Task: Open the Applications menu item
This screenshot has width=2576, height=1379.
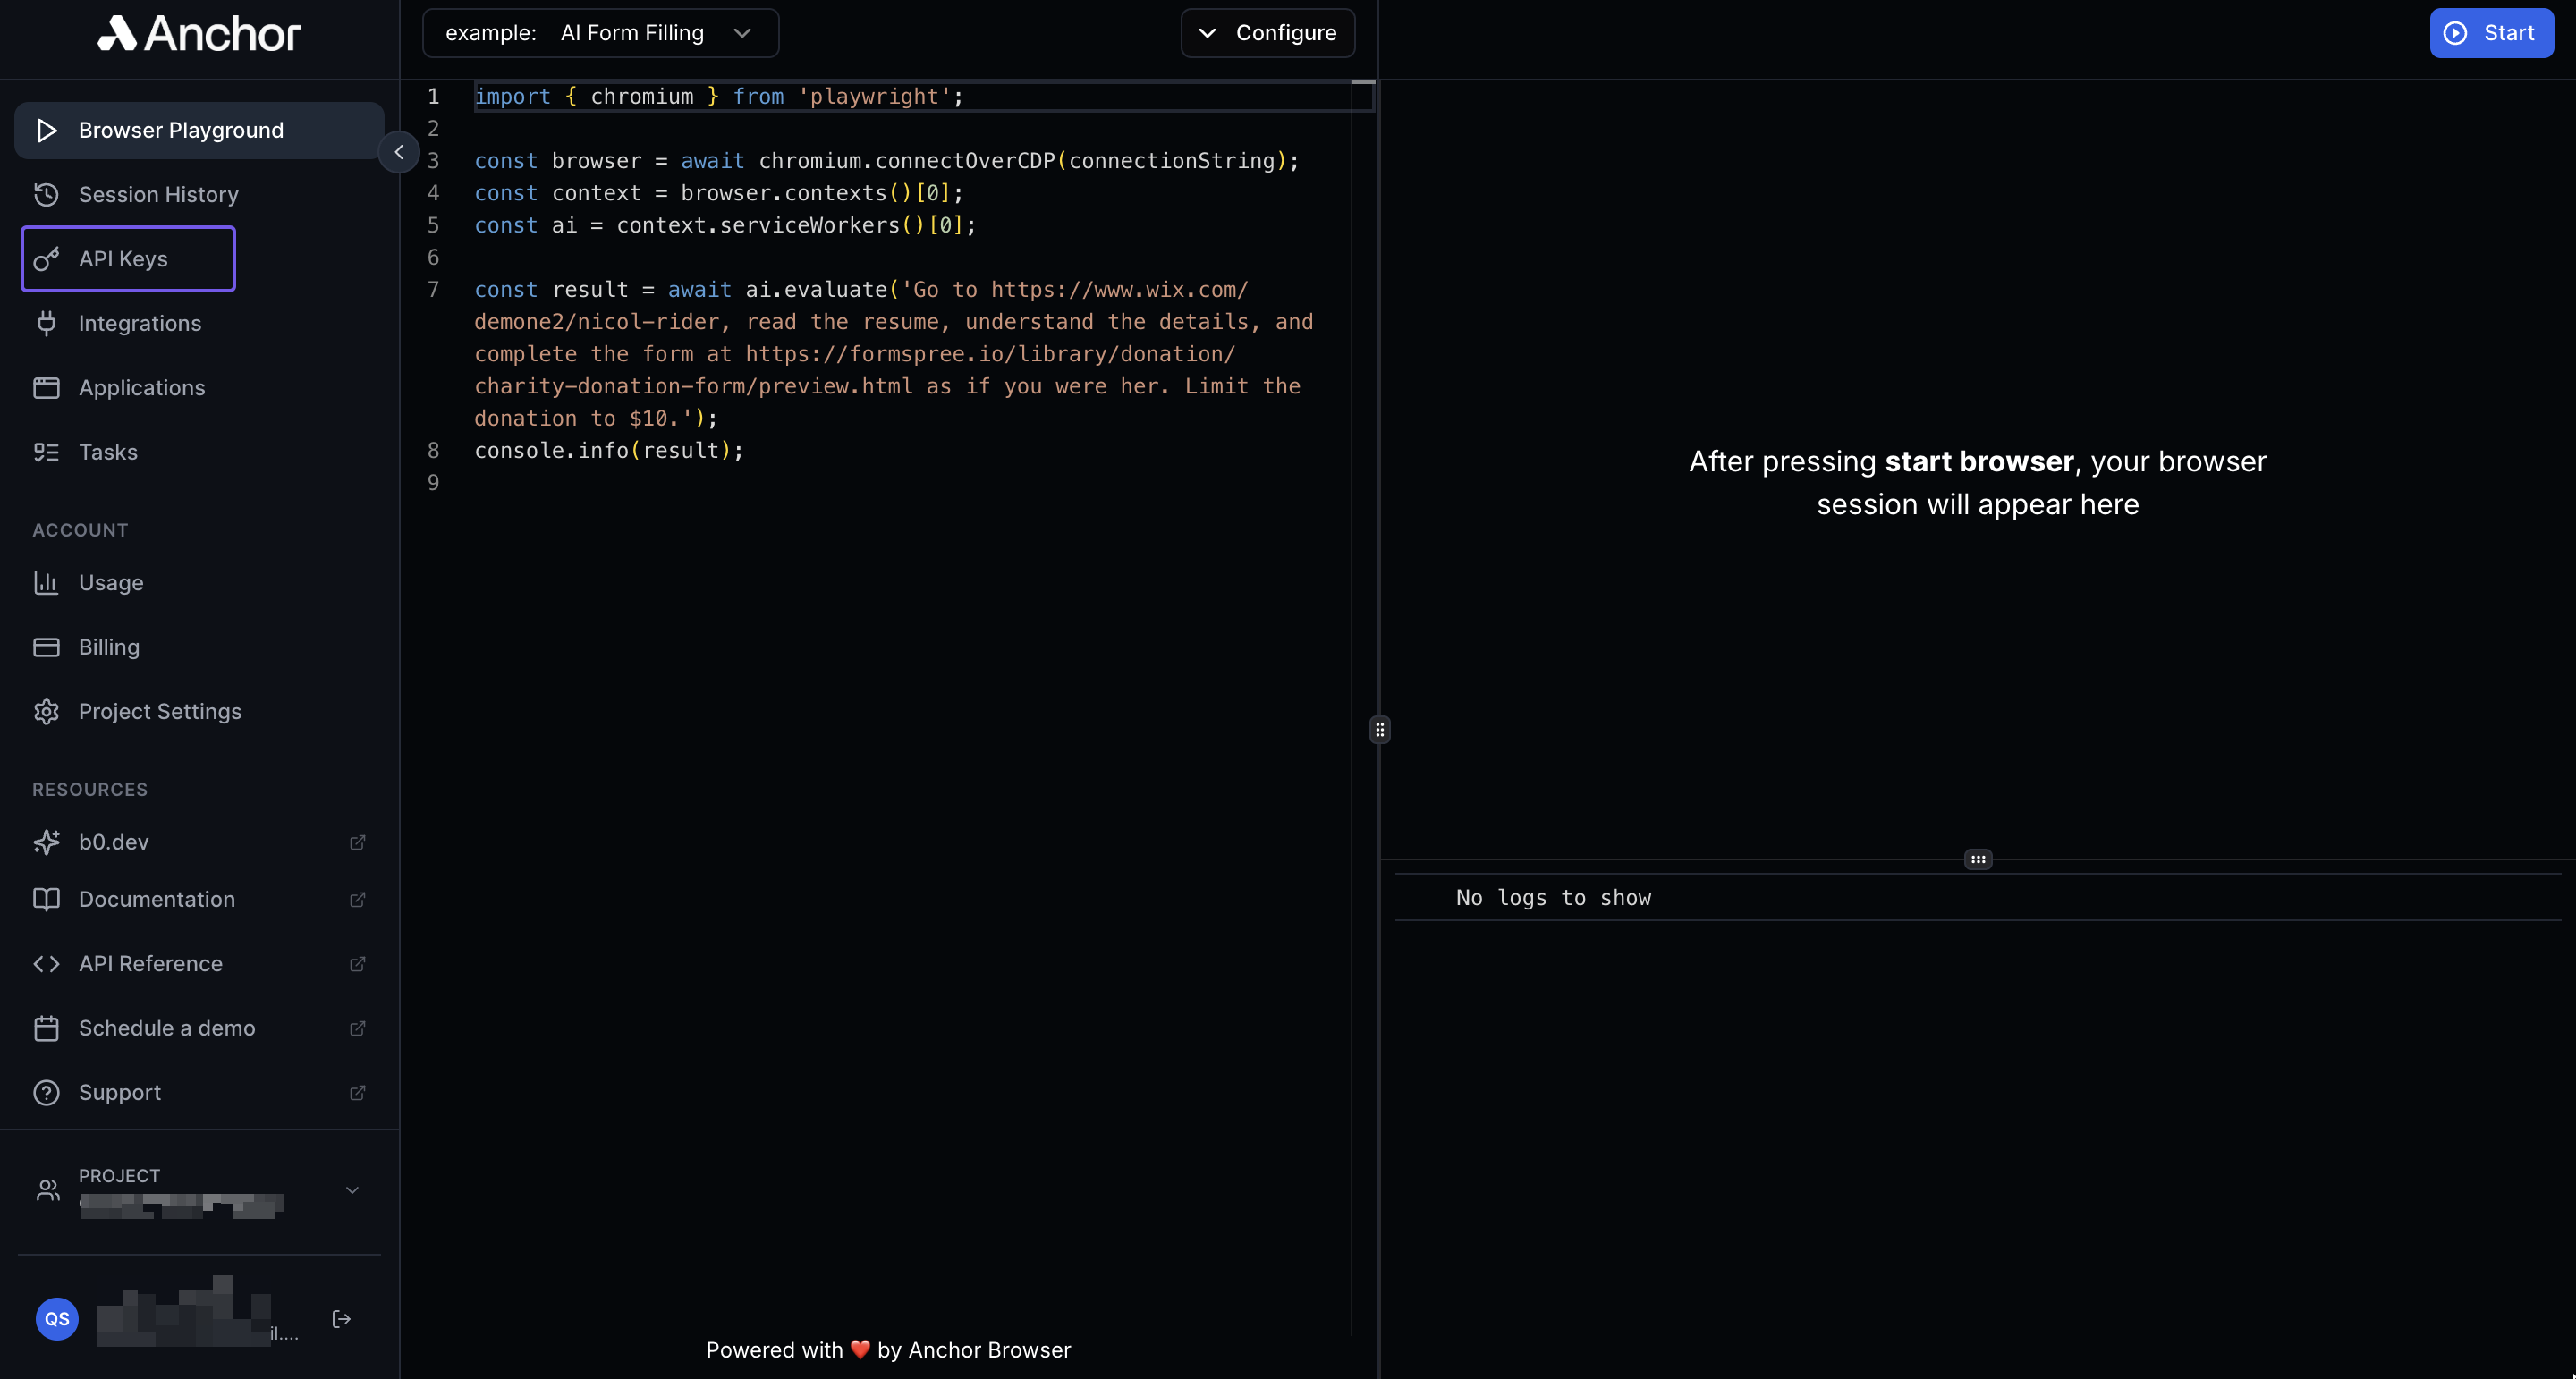Action: click(x=142, y=388)
